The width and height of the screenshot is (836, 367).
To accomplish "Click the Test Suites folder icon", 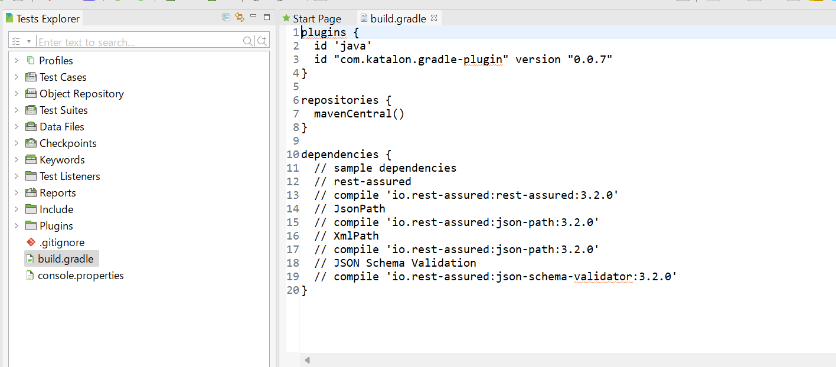I will (31, 110).
